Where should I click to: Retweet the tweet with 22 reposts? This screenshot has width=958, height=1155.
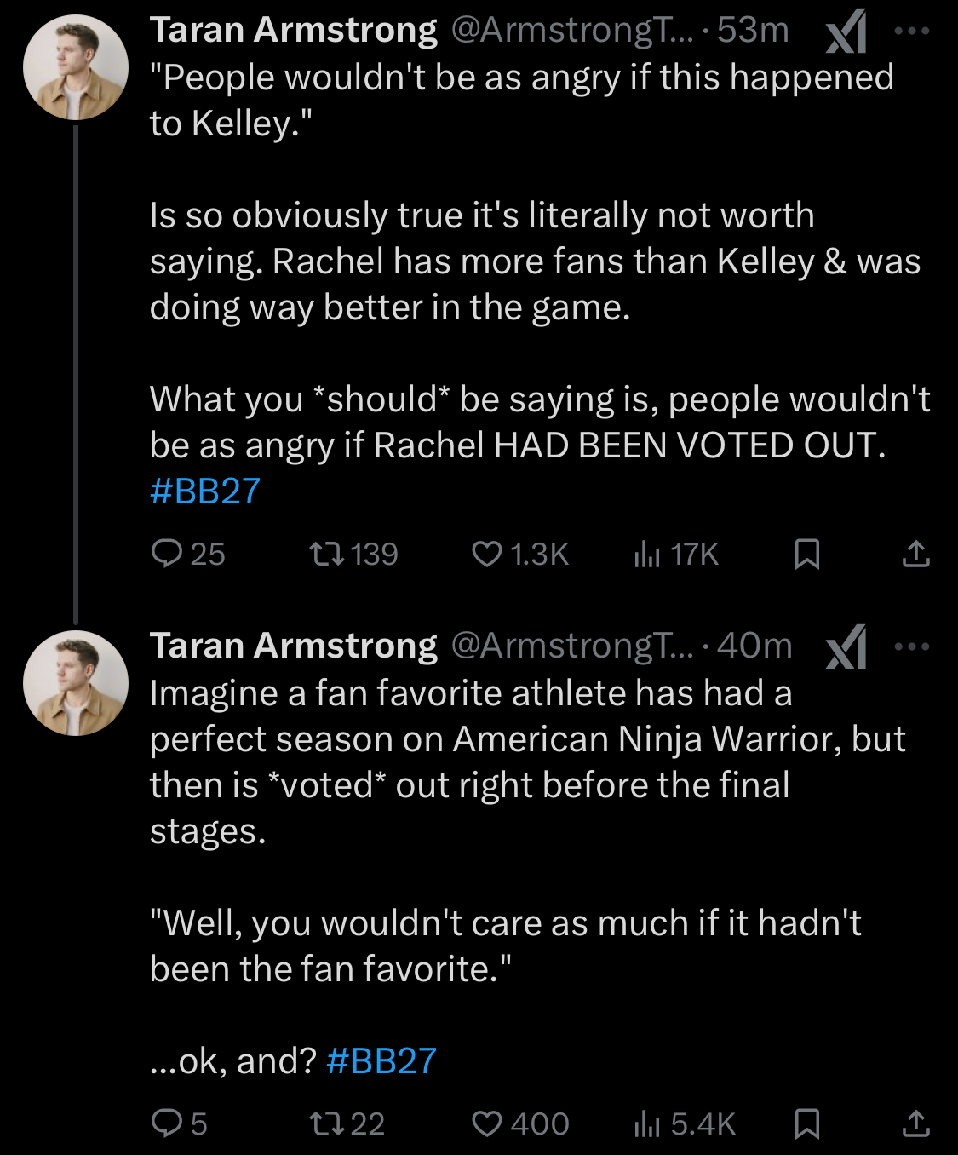point(326,1123)
